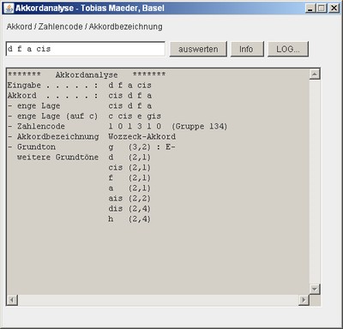Viewport: 343px width, 329px height.
Task: Click the 'Zahlencode' output line
Action: pyautogui.click(x=117, y=126)
